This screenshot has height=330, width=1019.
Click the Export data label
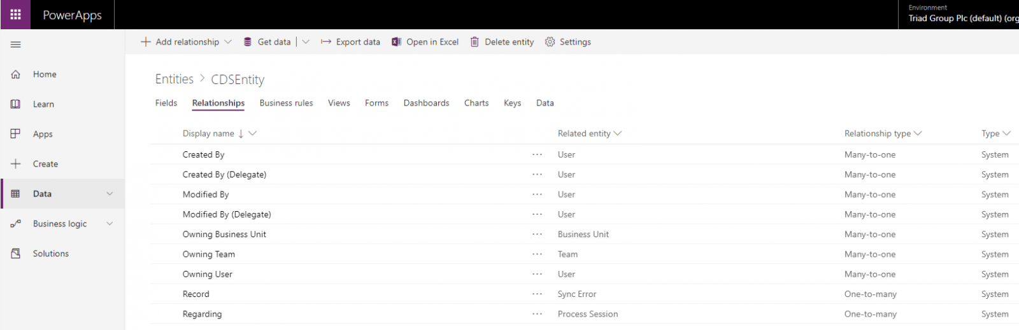pos(358,42)
